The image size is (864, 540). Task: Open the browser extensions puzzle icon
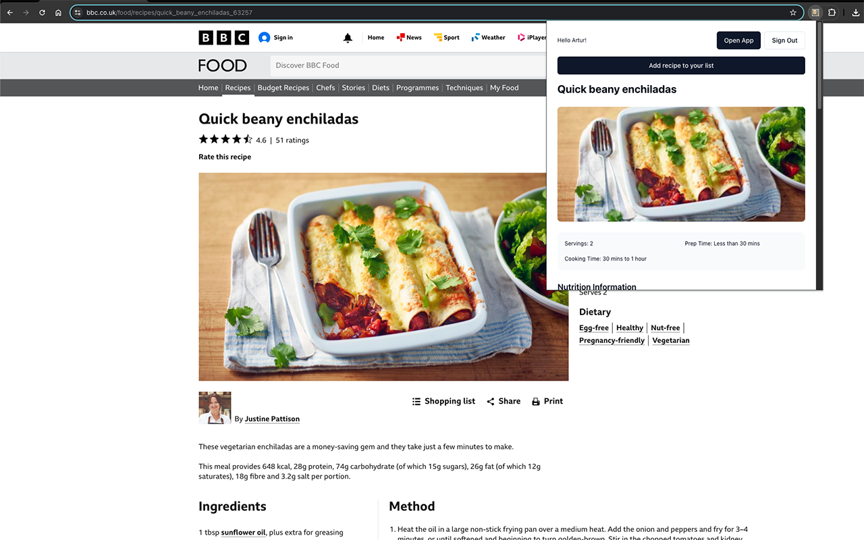point(832,12)
